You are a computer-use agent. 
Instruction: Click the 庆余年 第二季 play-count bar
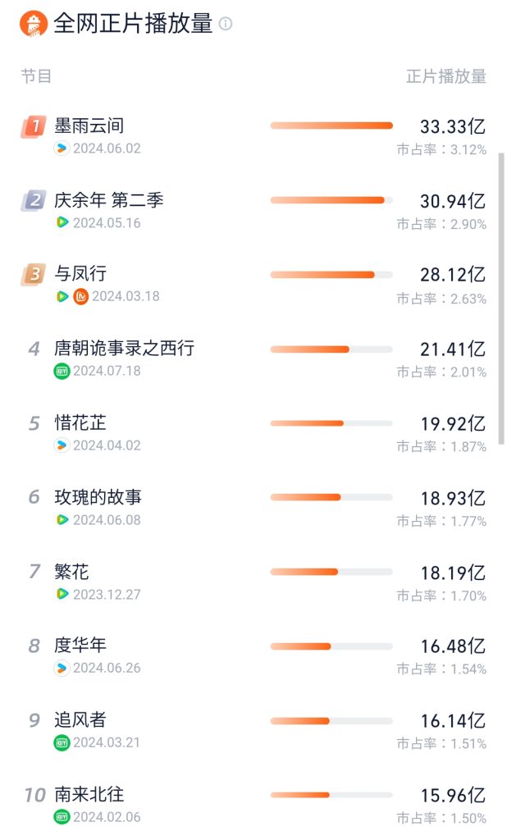331,200
